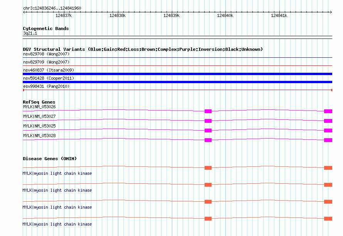Screen dimensions: 343x236
Task: Open the first MYLK|myosin light chain kinase link
Action: (57, 173)
